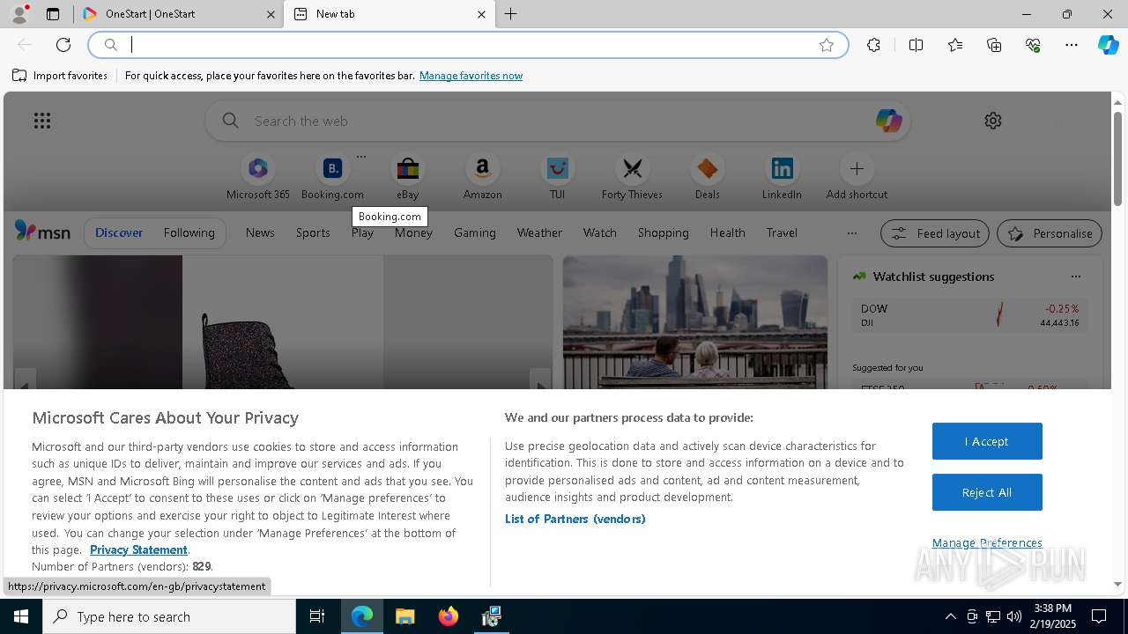Open the Watch category
Image resolution: width=1128 pixels, height=634 pixels.
tap(599, 232)
